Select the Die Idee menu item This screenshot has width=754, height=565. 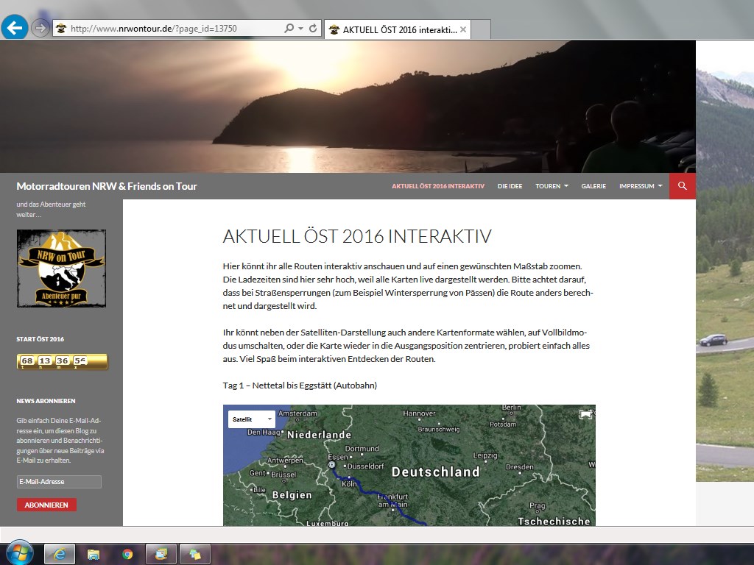click(x=510, y=186)
